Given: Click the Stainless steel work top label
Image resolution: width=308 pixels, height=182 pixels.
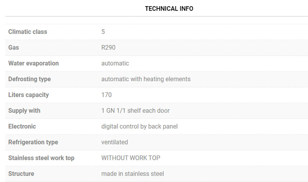Looking at the screenshot, I should tap(41, 158).
